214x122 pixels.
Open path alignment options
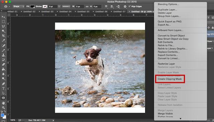[112, 6]
